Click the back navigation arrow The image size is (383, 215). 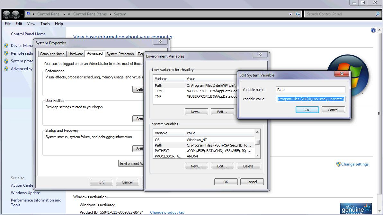6,14
